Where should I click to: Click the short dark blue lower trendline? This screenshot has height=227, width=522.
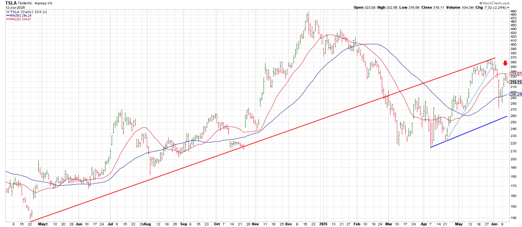(469, 132)
